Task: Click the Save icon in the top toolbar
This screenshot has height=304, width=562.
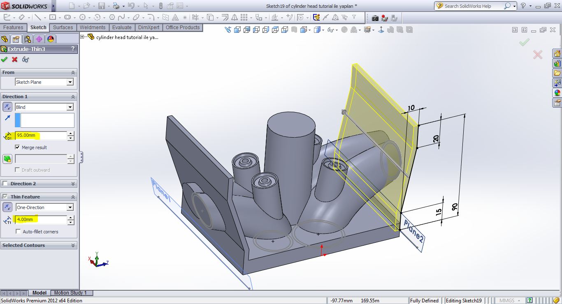Action: pos(101,6)
